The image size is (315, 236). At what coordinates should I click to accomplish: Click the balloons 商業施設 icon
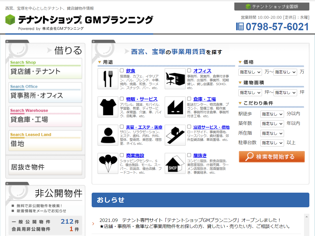[108, 163]
